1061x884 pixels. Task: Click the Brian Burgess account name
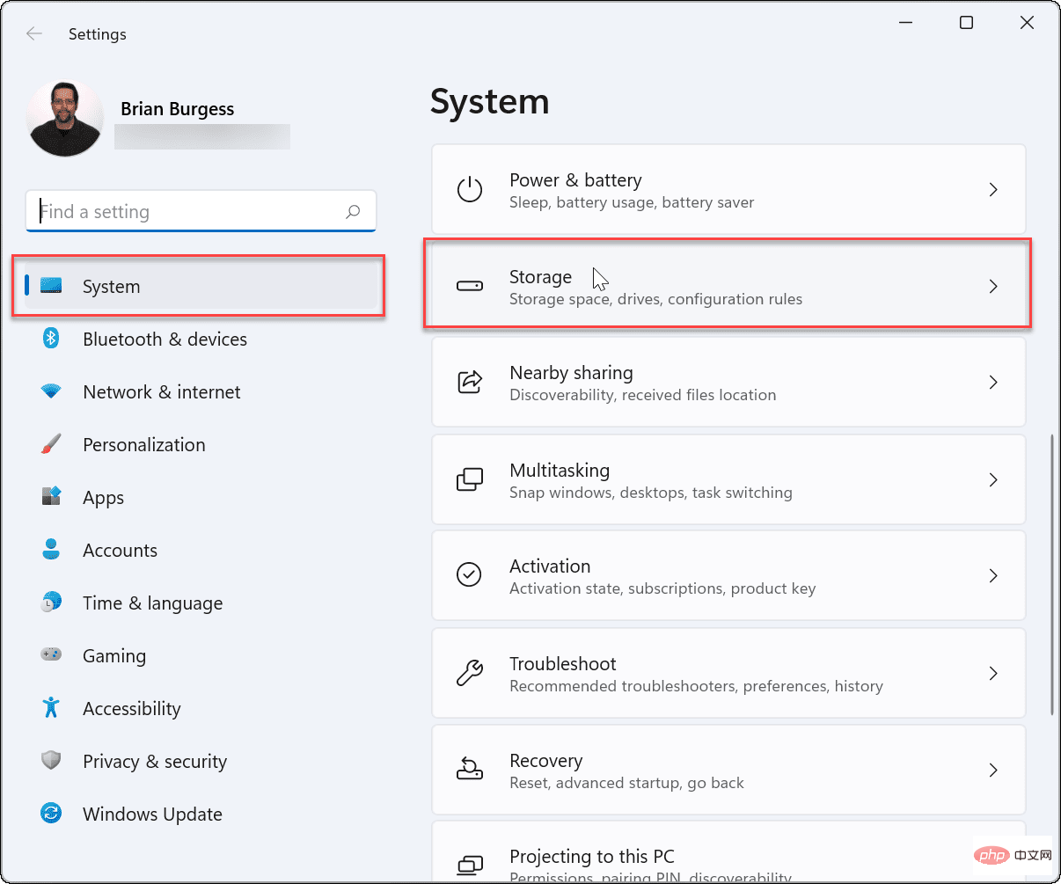pos(177,109)
